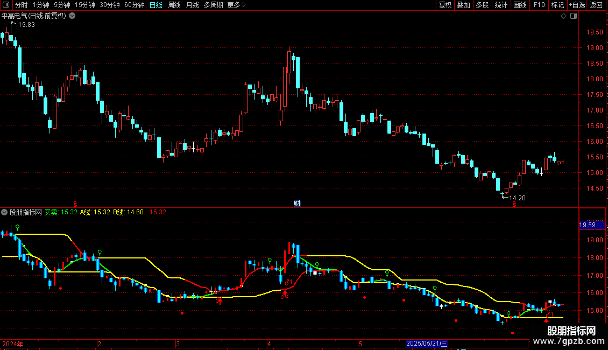Switch to 月线 monthly chart
Viewport: 608px width, 350px height.
point(192,5)
